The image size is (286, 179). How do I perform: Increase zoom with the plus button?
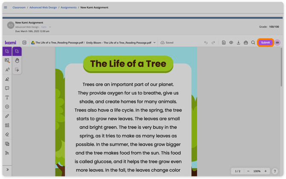[266, 171]
